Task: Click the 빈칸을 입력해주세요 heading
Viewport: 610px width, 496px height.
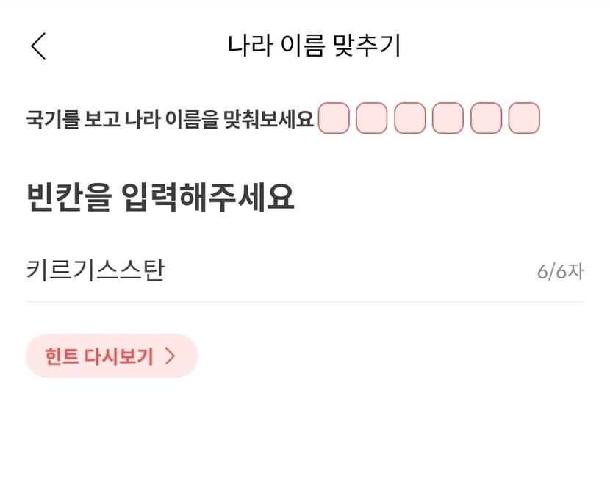Action: coord(160,197)
